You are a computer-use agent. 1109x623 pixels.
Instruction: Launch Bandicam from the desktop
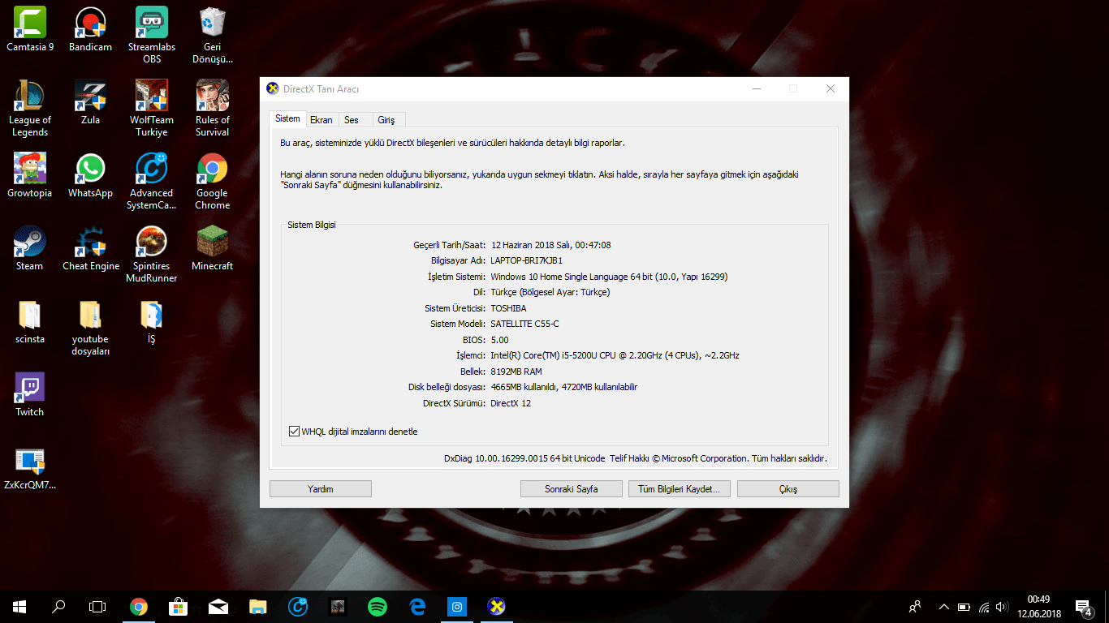click(x=90, y=29)
